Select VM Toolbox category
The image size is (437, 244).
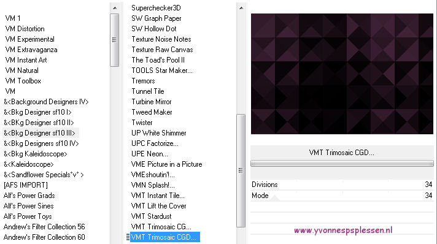23,81
